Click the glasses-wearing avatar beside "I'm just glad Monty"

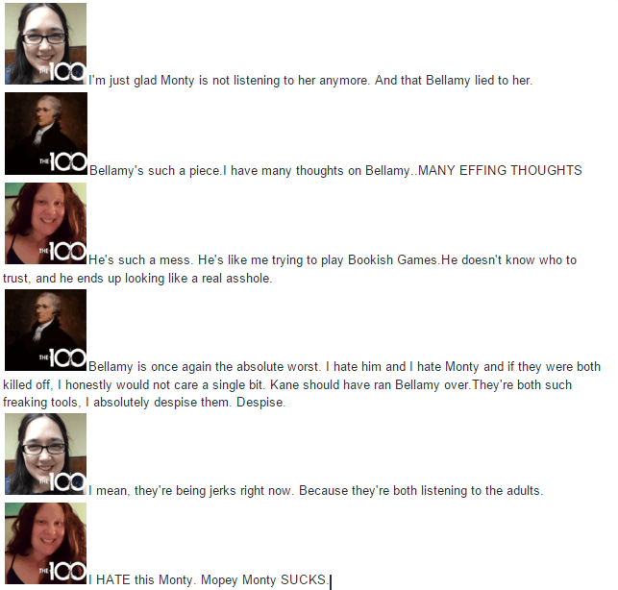point(45,43)
